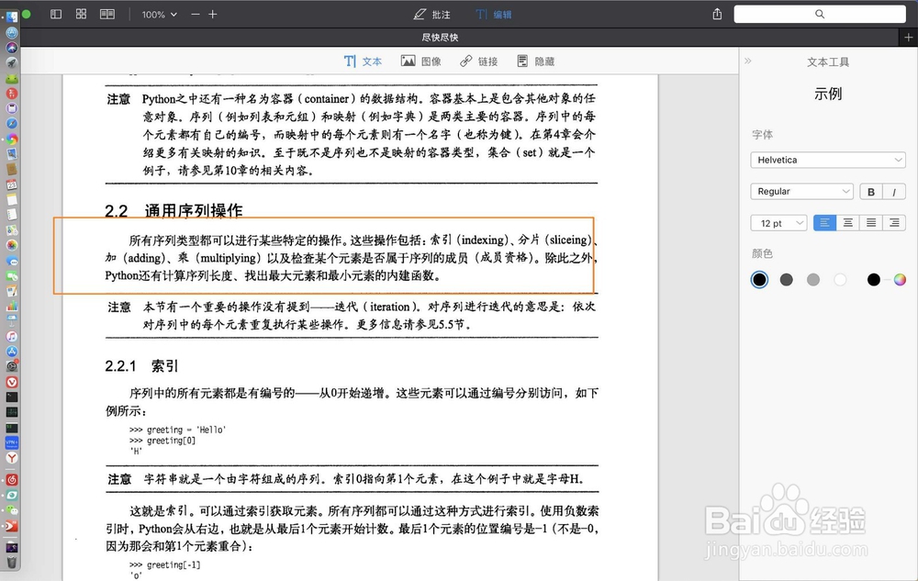This screenshot has width=918, height=581.
Task: Click the code line greeting[-1]
Action: [164, 564]
